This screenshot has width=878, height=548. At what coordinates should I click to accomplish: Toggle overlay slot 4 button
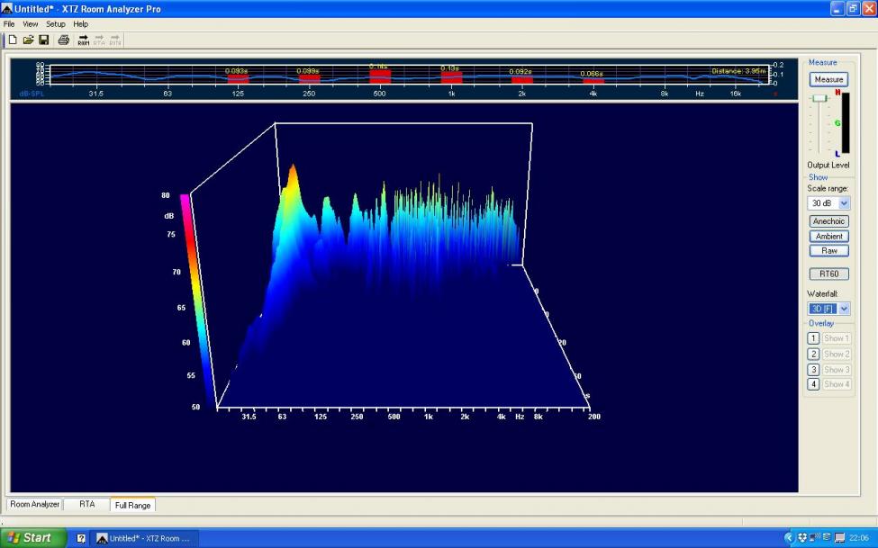(x=813, y=384)
